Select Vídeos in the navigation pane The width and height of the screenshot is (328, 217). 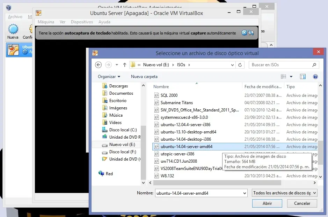point(115,123)
